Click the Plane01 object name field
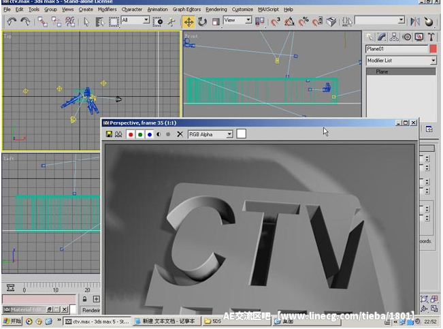Image resolution: width=443 pixels, height=329 pixels. tap(397, 49)
